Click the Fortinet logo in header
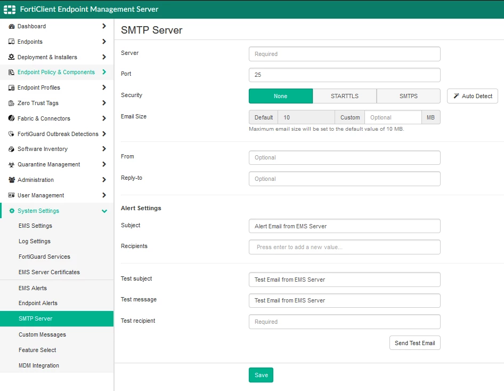The image size is (504, 391). coord(9,9)
